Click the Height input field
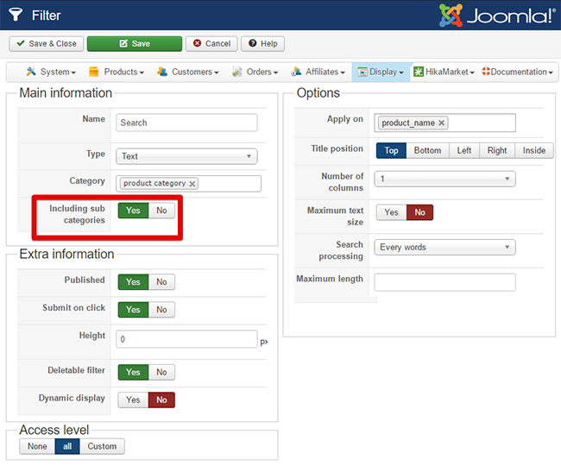 coord(186,339)
